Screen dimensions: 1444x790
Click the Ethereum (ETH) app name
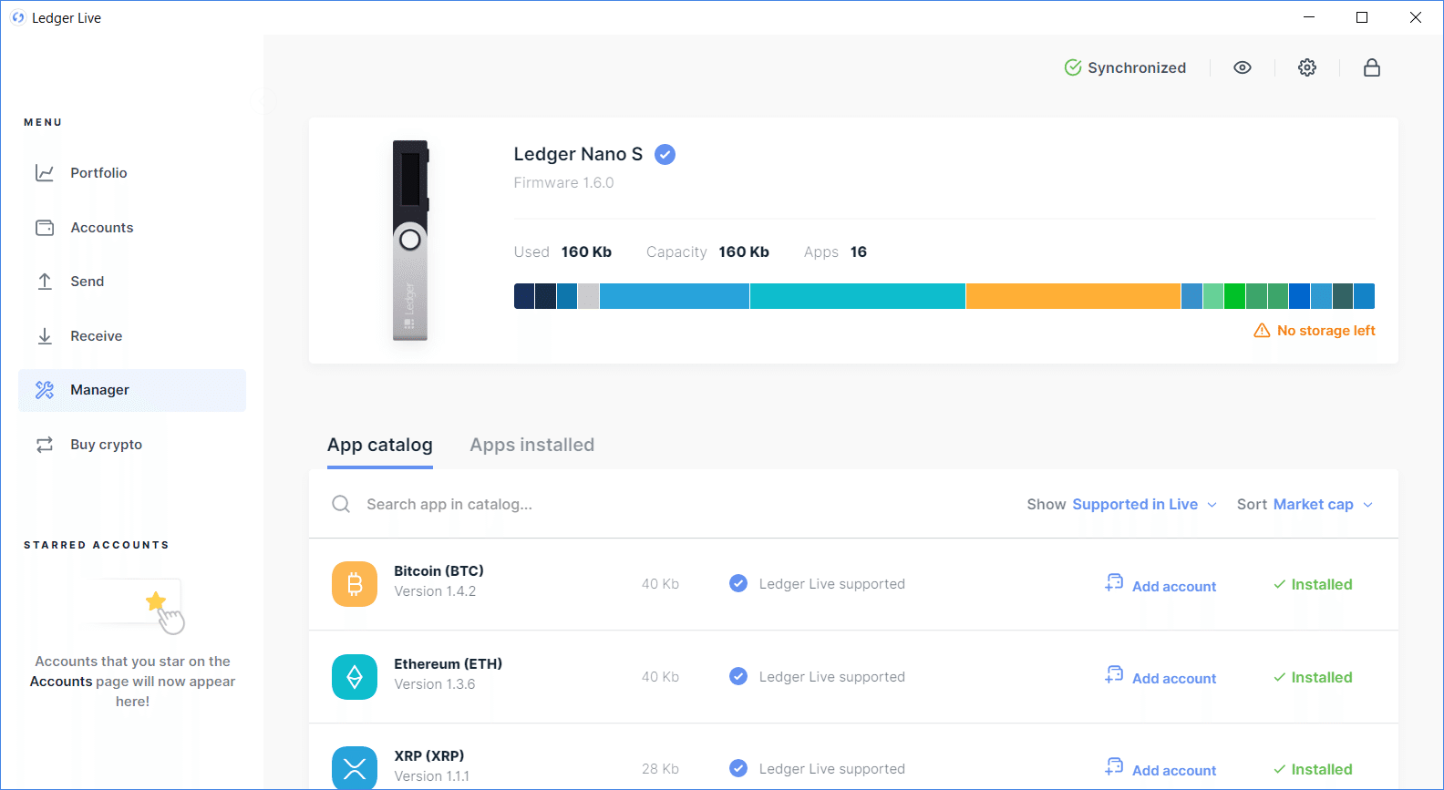click(448, 664)
